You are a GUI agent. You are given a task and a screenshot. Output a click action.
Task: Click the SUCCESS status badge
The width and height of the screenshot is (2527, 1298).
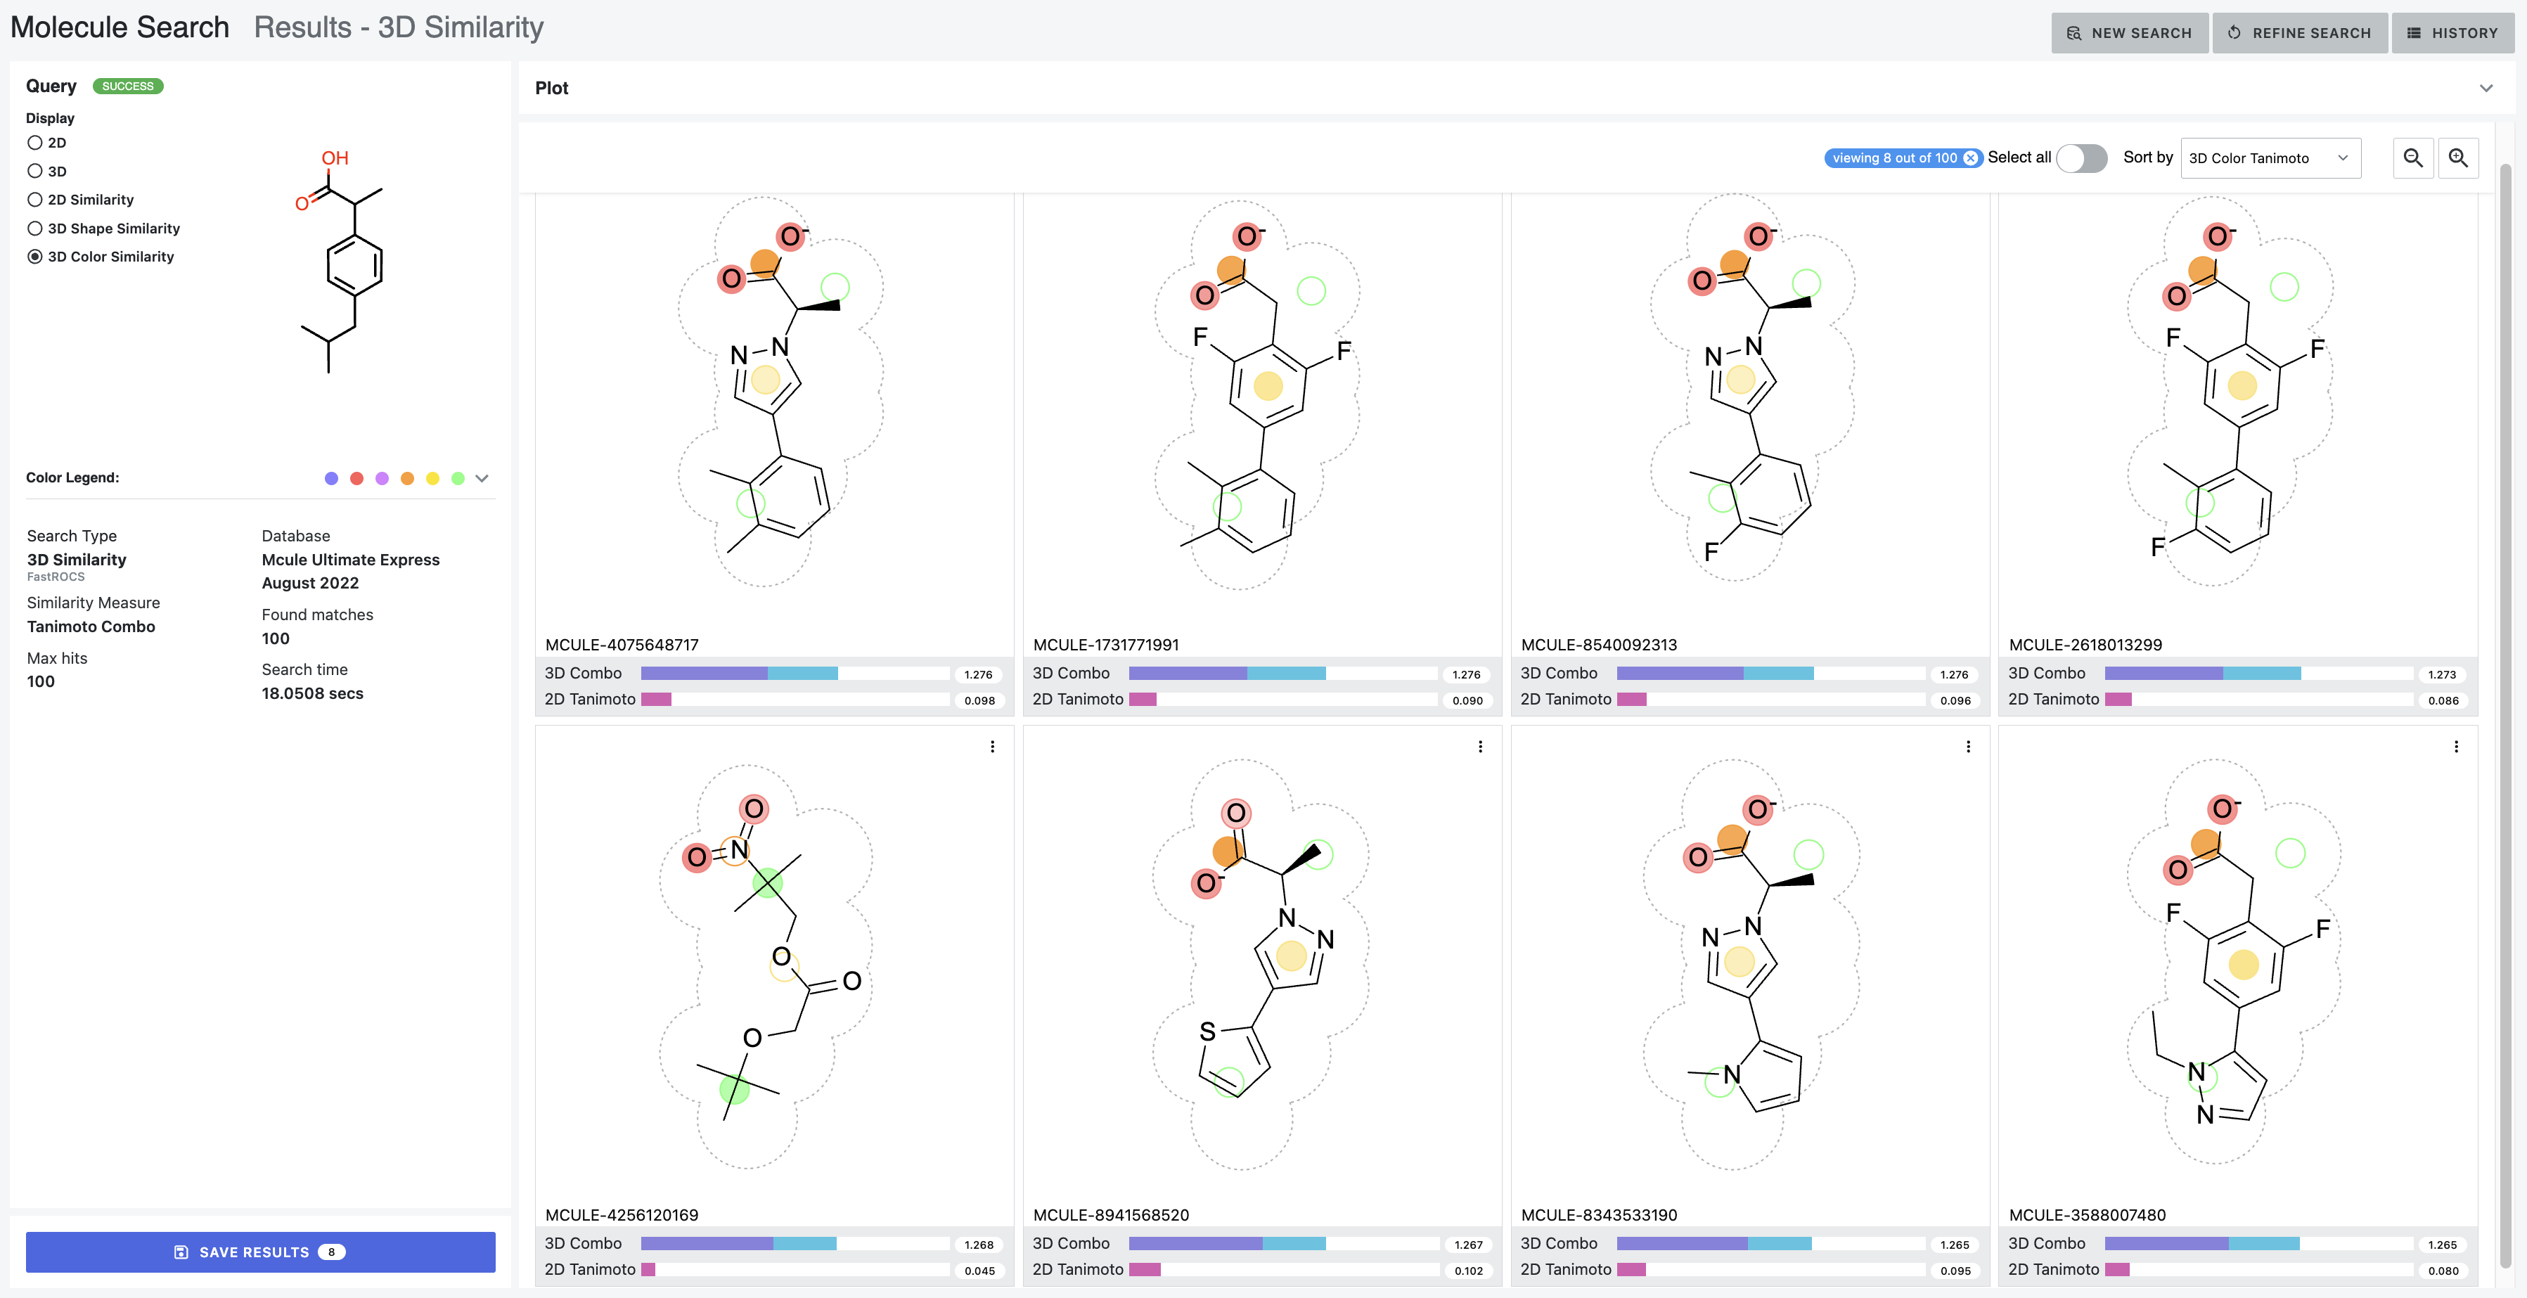(x=127, y=85)
